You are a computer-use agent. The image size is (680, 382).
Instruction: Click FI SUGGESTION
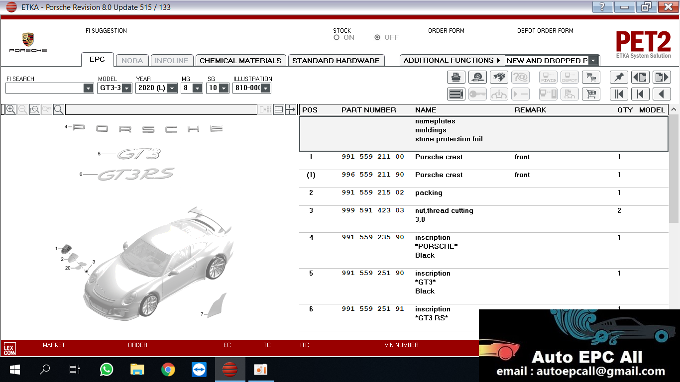coord(106,31)
